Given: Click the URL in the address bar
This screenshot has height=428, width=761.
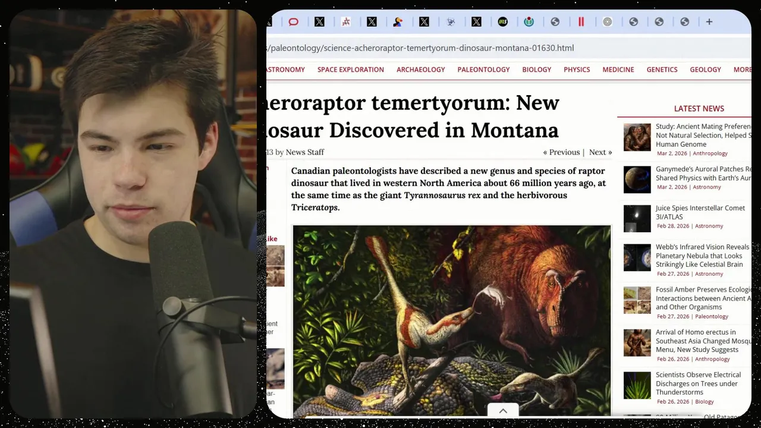Looking at the screenshot, I should click(420, 48).
